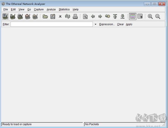The image size is (168, 128).
Task: Open the Capture menu
Action: point(39,9)
